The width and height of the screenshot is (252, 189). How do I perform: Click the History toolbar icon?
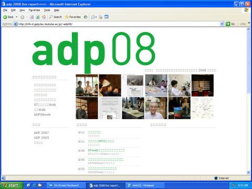pos(86,17)
